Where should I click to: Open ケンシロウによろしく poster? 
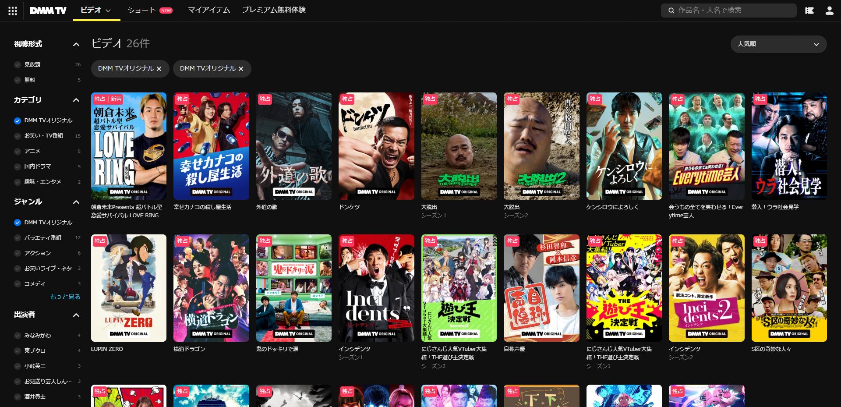[624, 146]
